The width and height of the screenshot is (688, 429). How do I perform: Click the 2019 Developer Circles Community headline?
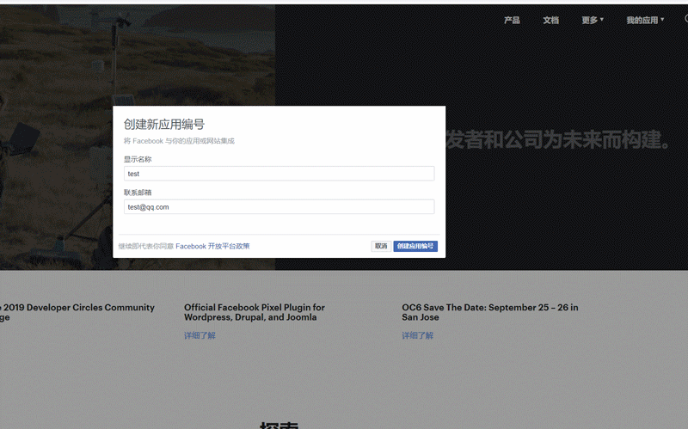click(77, 312)
